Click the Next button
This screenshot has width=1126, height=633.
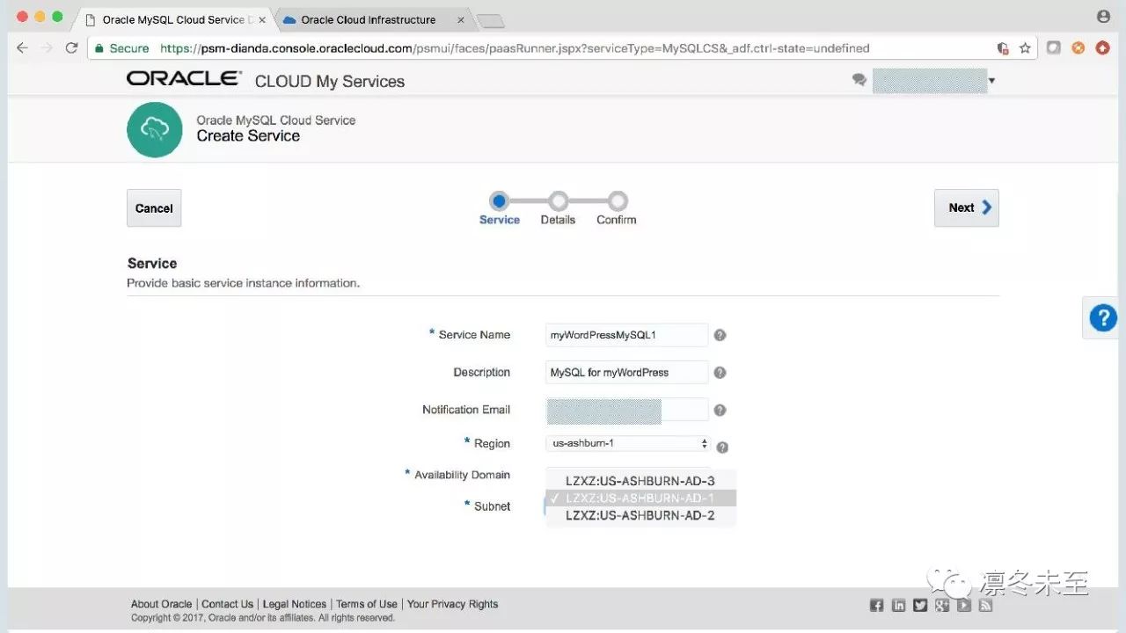pos(967,208)
